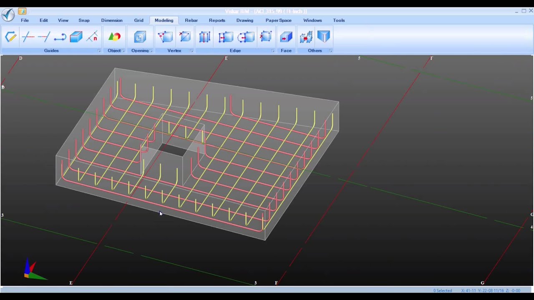This screenshot has width=534, height=300.
Task: Expand the Edge group launcher
Action: pyautogui.click(x=273, y=51)
